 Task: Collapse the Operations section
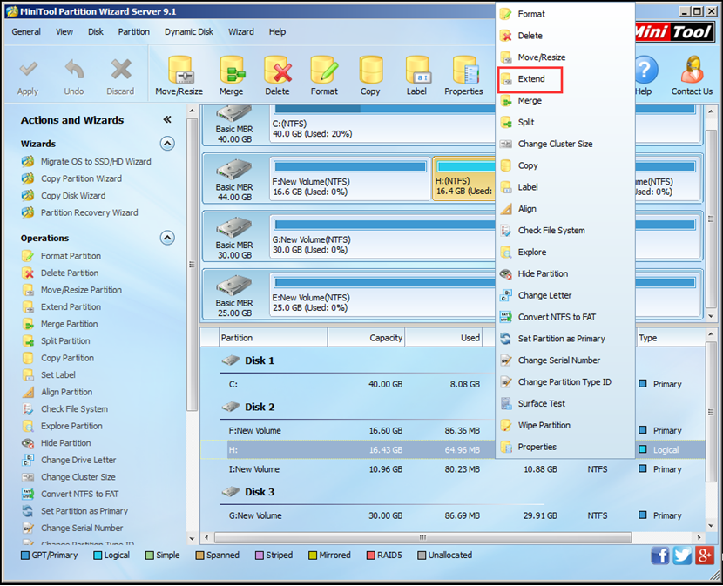[x=167, y=238]
